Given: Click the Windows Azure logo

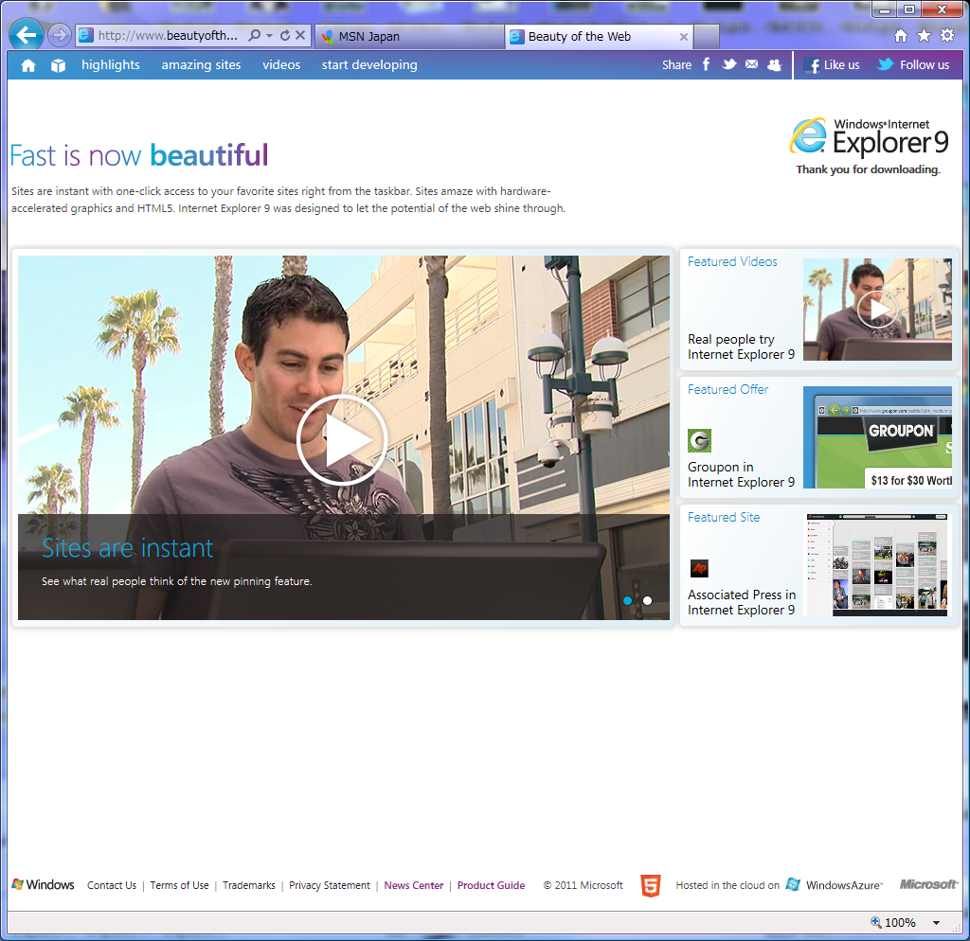Looking at the screenshot, I should (835, 885).
